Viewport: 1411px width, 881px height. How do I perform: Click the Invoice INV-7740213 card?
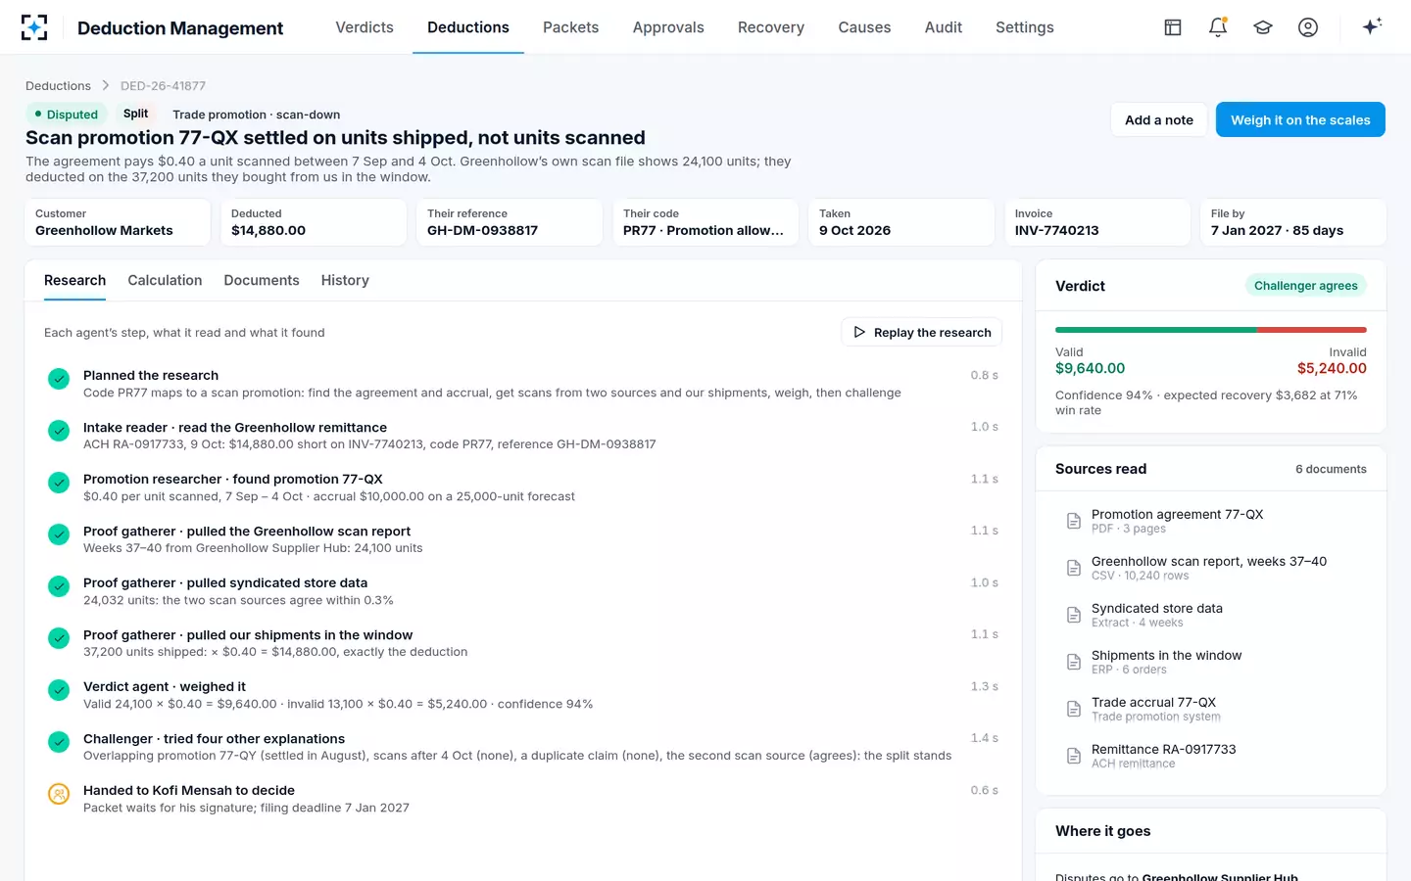[x=1097, y=222]
